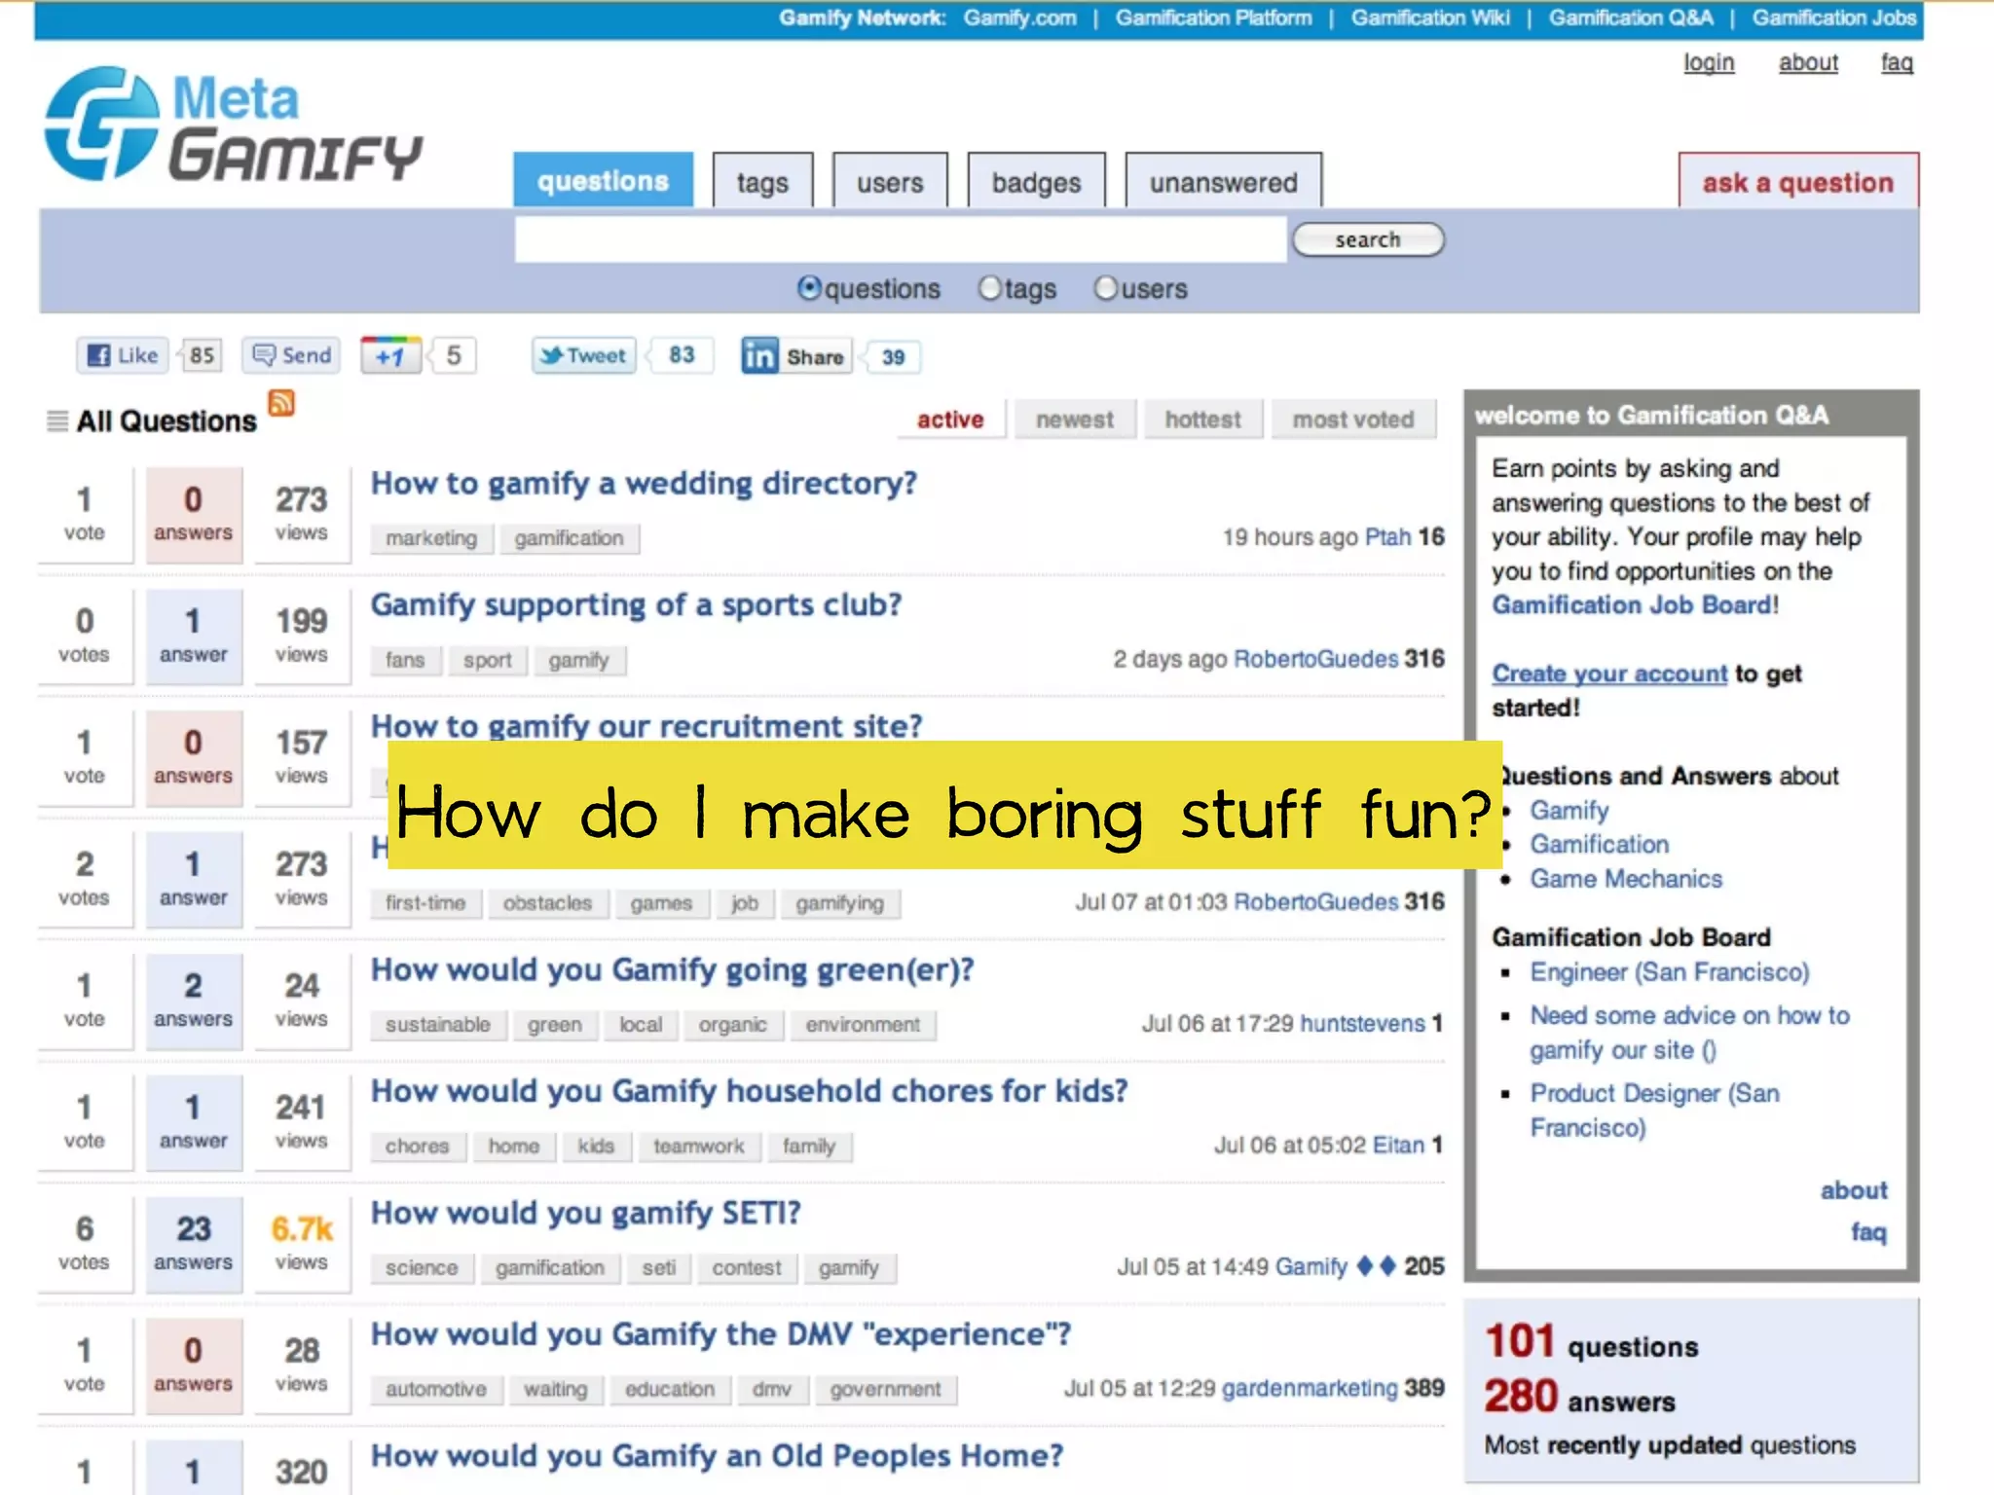Open user Ptah's profile
This screenshot has height=1495, width=1994.
(x=1387, y=537)
